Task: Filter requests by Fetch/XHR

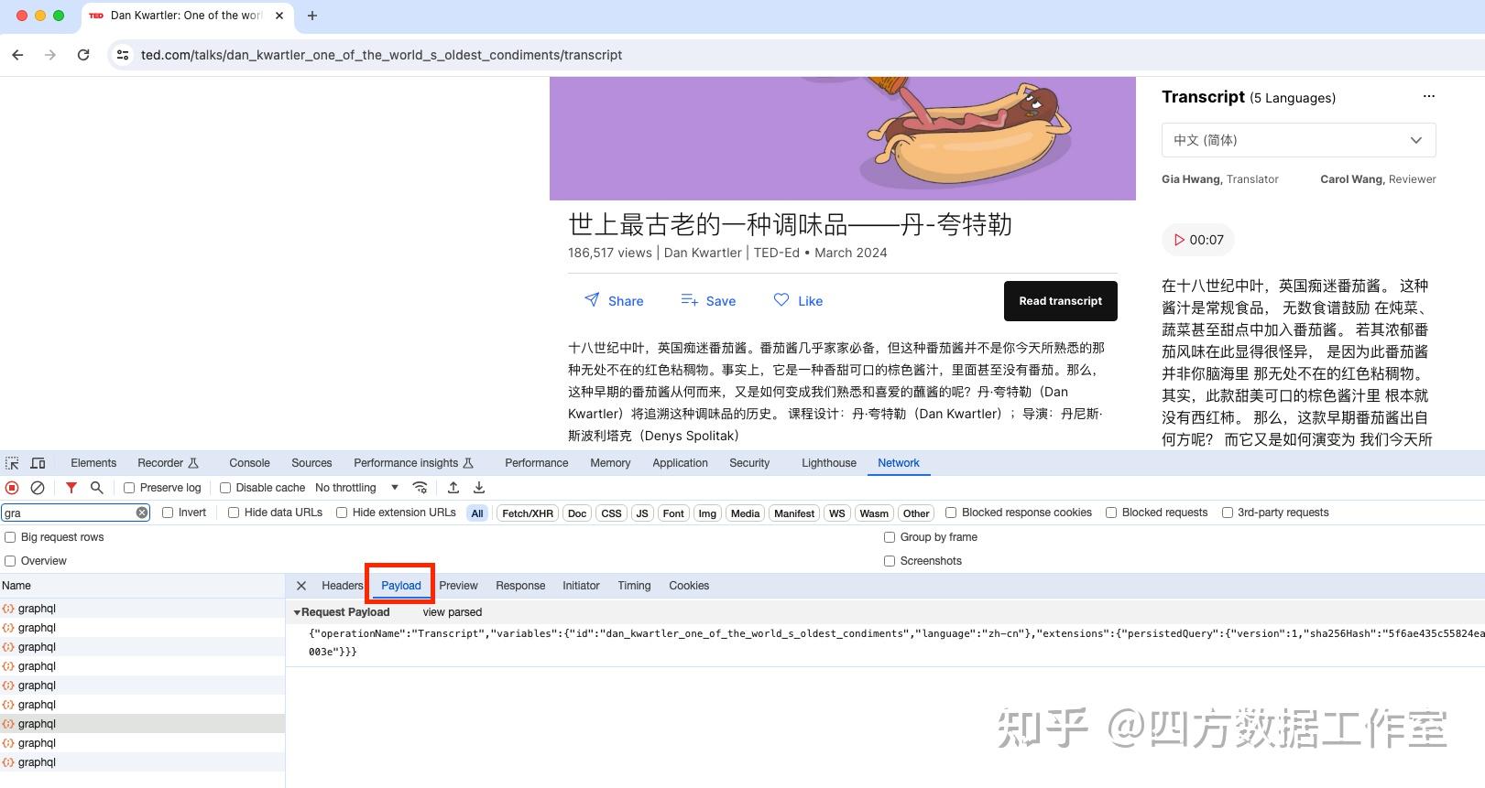Action: point(528,513)
